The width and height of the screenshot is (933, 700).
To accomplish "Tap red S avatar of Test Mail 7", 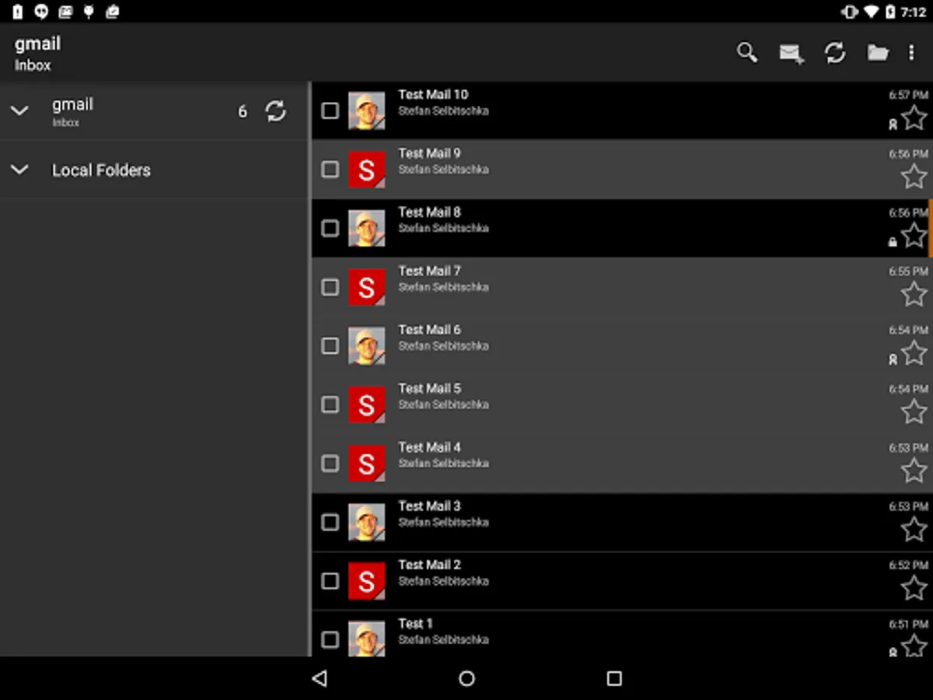I will pos(366,287).
